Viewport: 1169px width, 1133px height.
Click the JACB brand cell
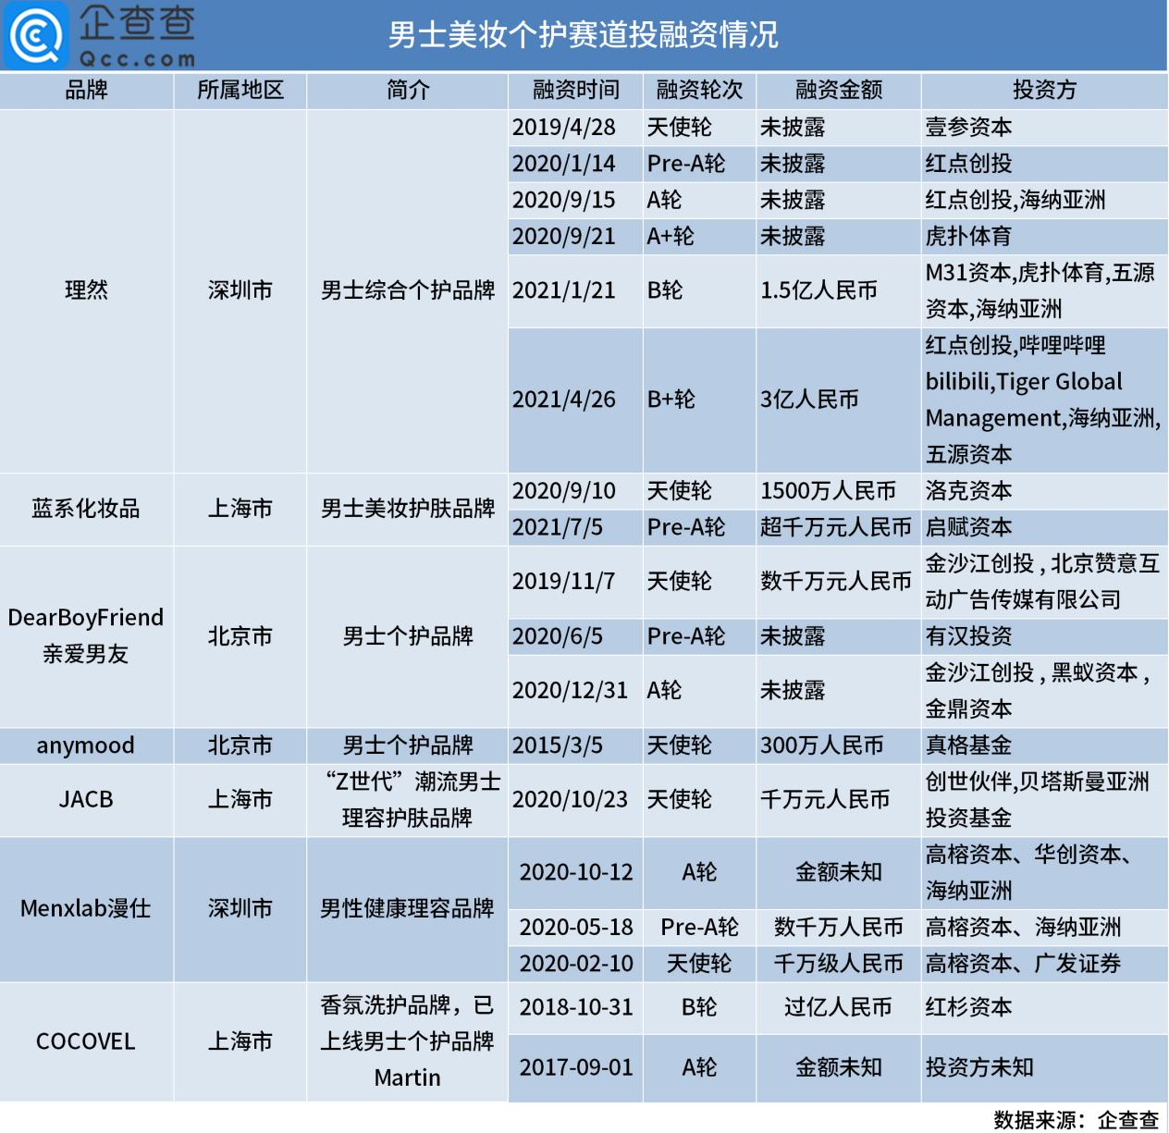[87, 800]
